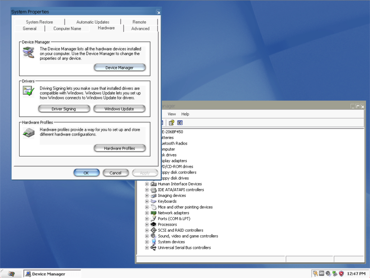This screenshot has height=278, width=370.
Task: Switch to the Automatic Updates tab
Action: tap(93, 22)
